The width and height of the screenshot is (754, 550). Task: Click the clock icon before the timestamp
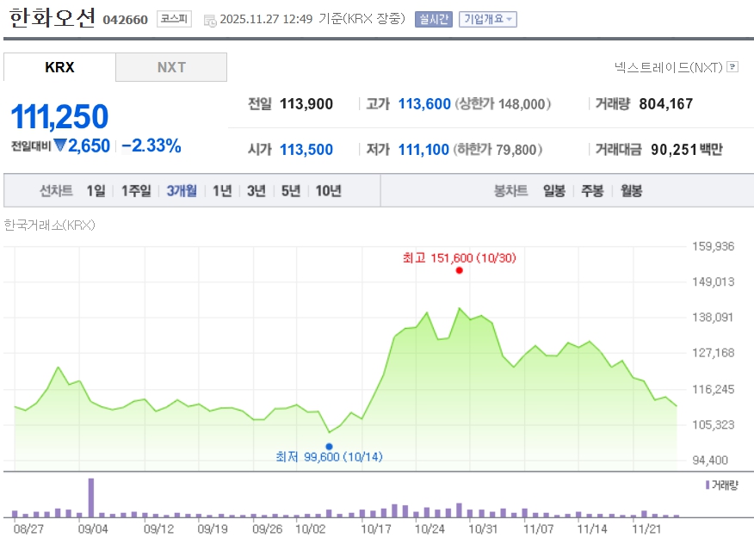210,20
